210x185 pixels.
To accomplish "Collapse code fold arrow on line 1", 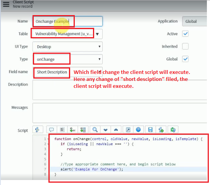I will click(48, 139).
